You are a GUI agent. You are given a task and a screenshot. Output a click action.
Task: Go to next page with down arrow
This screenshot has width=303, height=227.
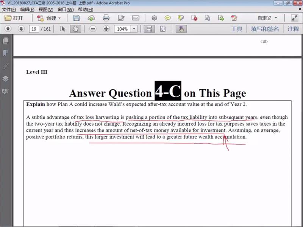pyautogui.click(x=21, y=29)
